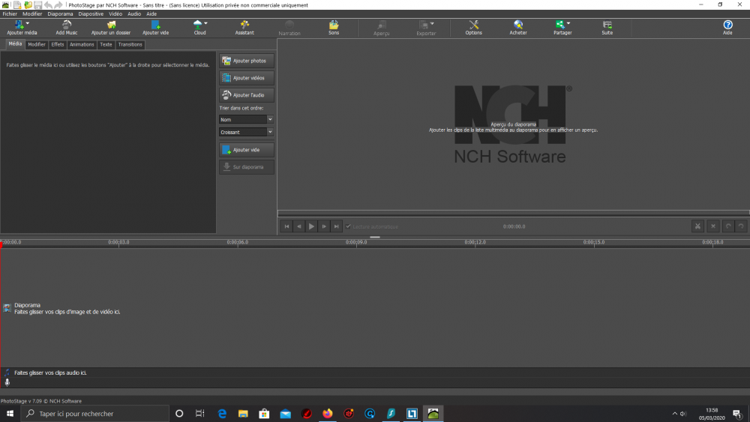
Task: Click the Acheter purchase icon
Action: 518,27
